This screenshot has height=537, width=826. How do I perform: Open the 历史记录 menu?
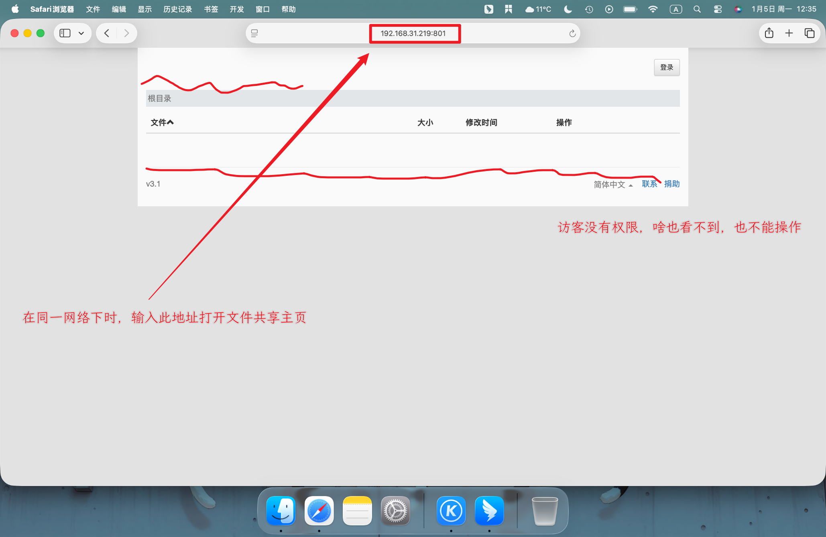(177, 9)
